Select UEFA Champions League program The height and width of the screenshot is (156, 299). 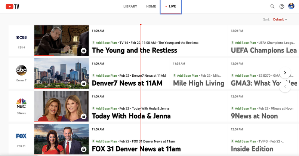click(x=264, y=51)
